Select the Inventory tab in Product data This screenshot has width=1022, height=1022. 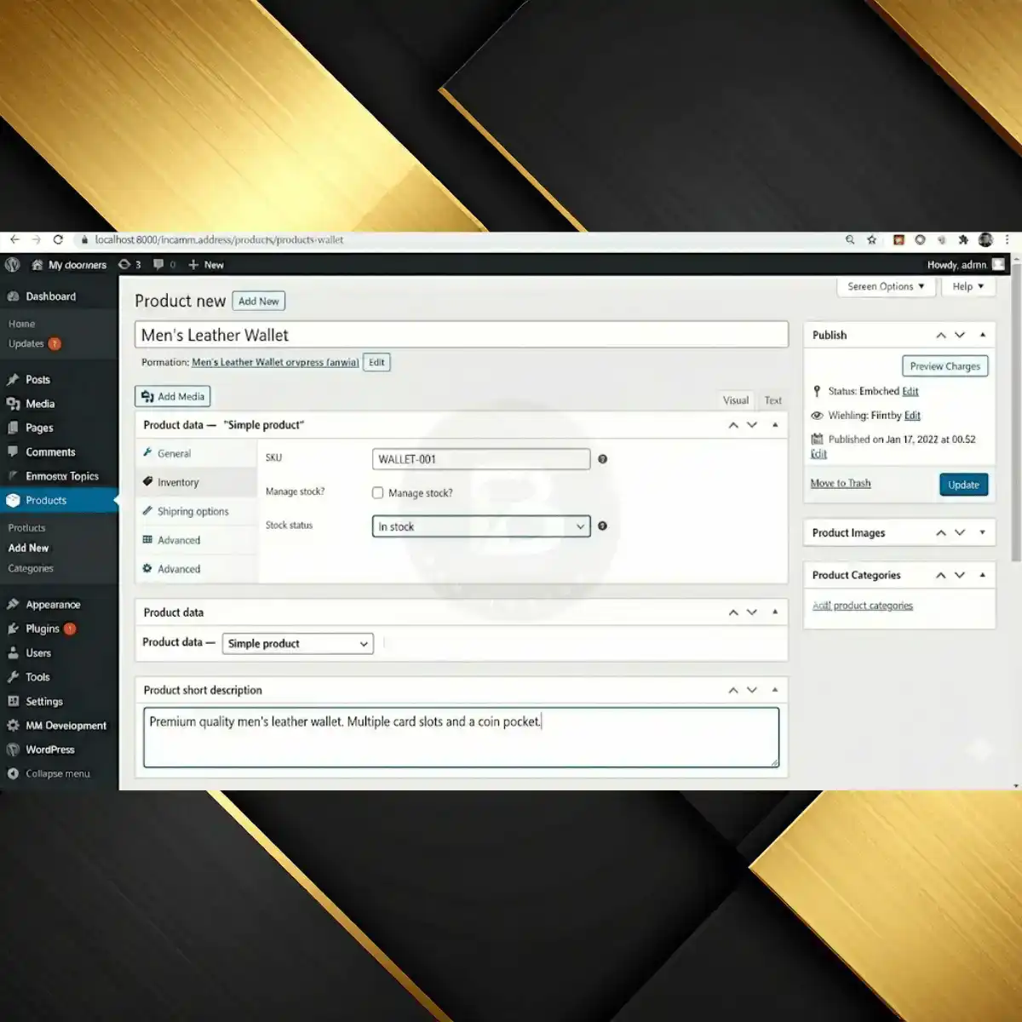pyautogui.click(x=179, y=482)
